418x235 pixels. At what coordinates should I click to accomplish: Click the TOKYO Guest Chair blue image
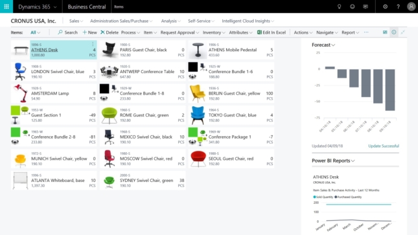[x=198, y=115]
